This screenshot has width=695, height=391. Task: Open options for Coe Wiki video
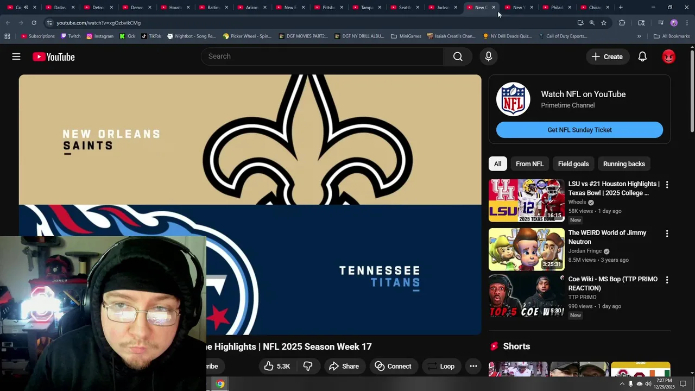tap(667, 280)
